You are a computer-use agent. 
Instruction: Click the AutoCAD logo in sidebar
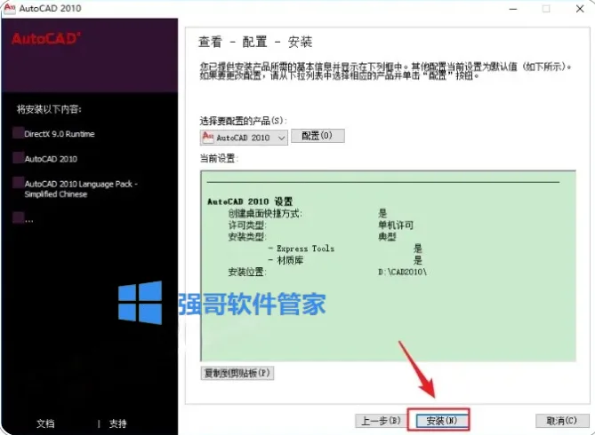(46, 38)
